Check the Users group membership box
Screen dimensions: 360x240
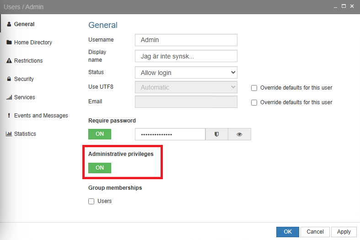pyautogui.click(x=91, y=201)
